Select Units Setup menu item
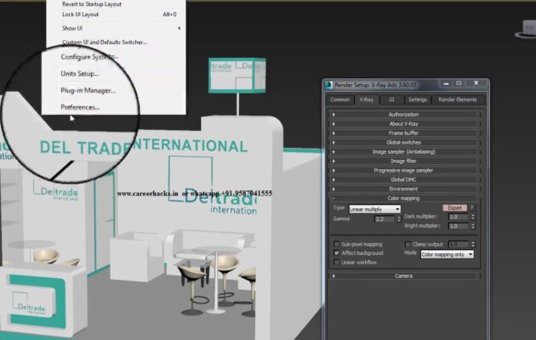 click(80, 74)
